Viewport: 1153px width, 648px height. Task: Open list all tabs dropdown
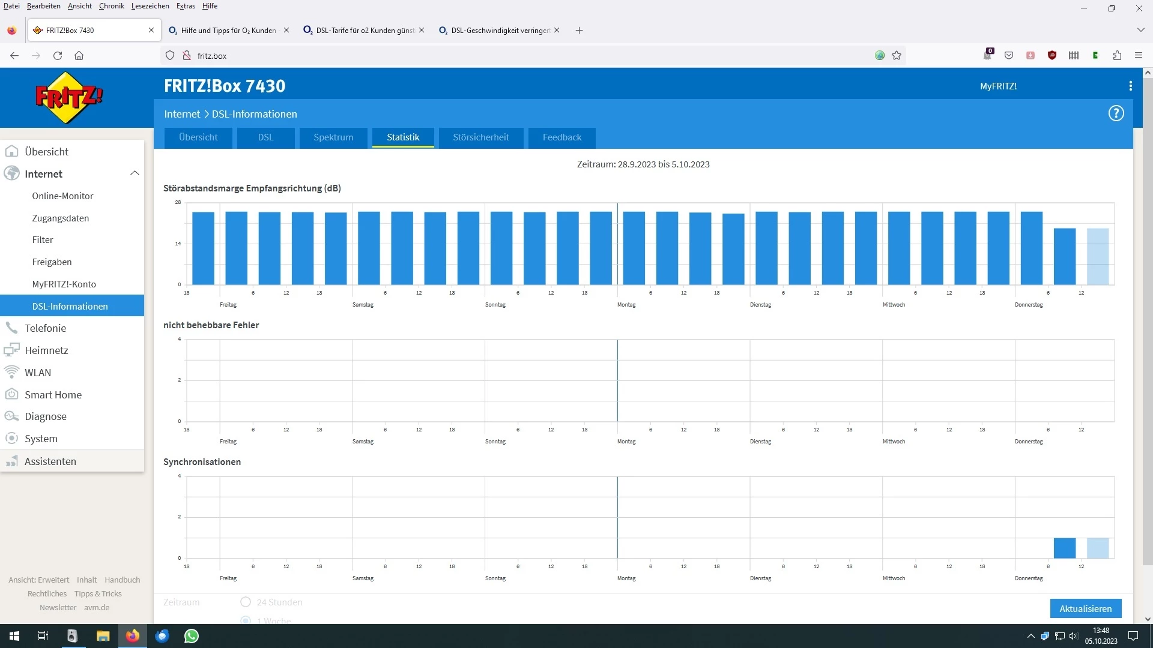[x=1140, y=30]
